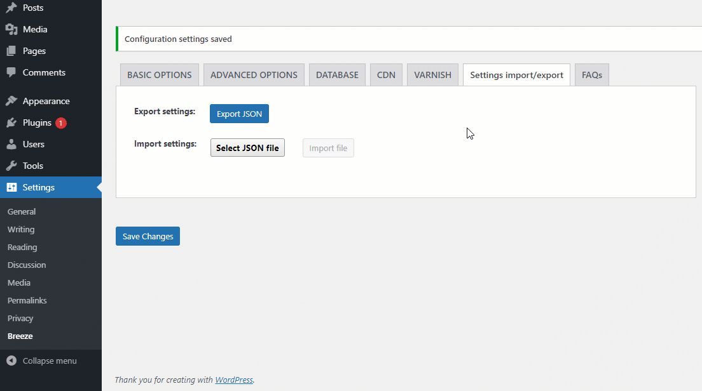Open General settings submenu item

click(x=22, y=211)
